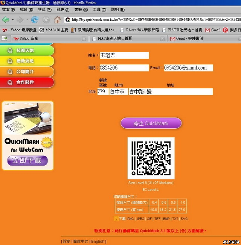This screenshot has height=245, width=241.
Task: Open the FIAT車迷天地 bookmark in bookmarks bar
Action: pos(182,30)
